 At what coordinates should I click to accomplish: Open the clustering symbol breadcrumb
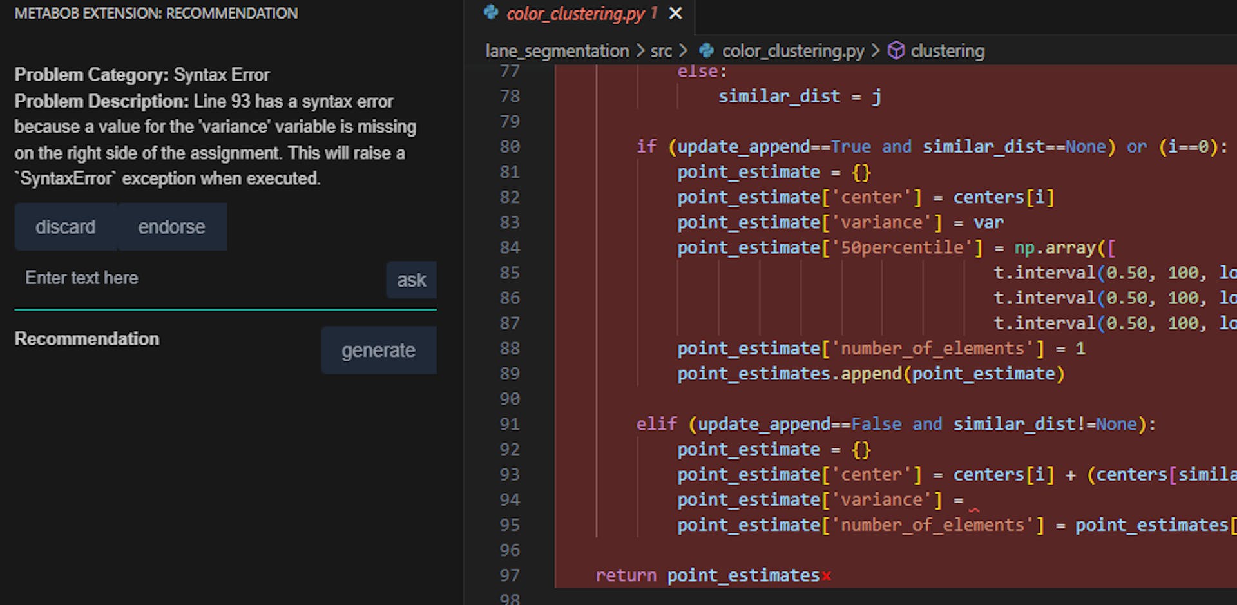(947, 51)
